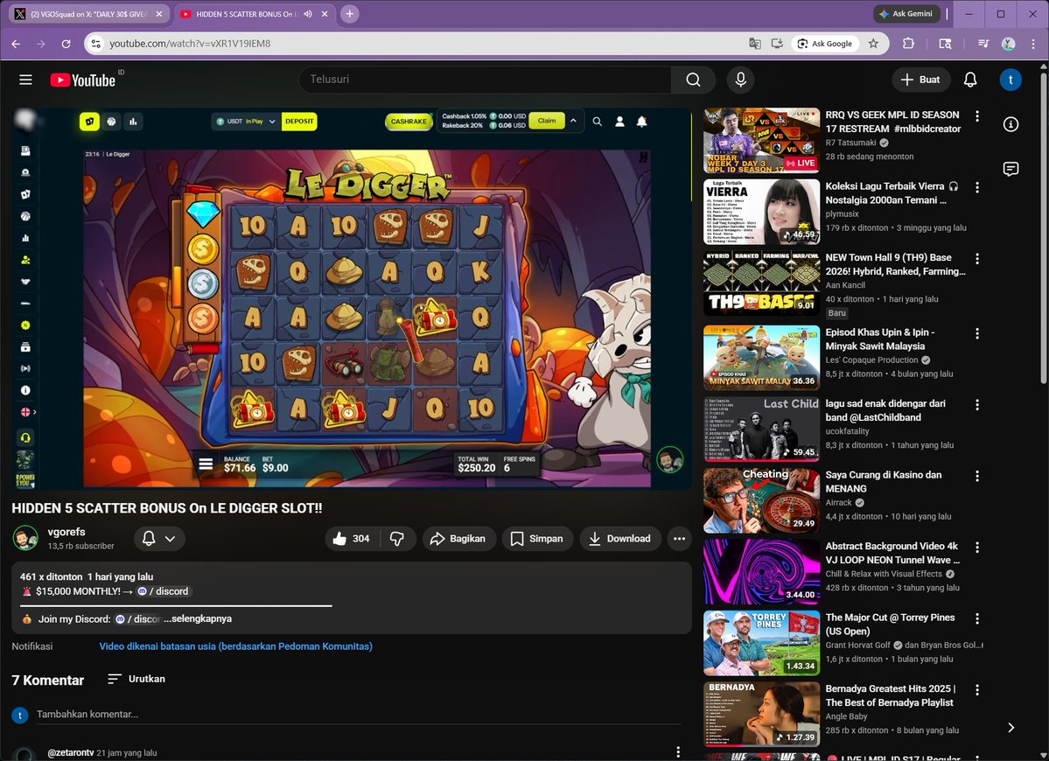
Task: Open Chrome media control icon
Action: click(983, 44)
